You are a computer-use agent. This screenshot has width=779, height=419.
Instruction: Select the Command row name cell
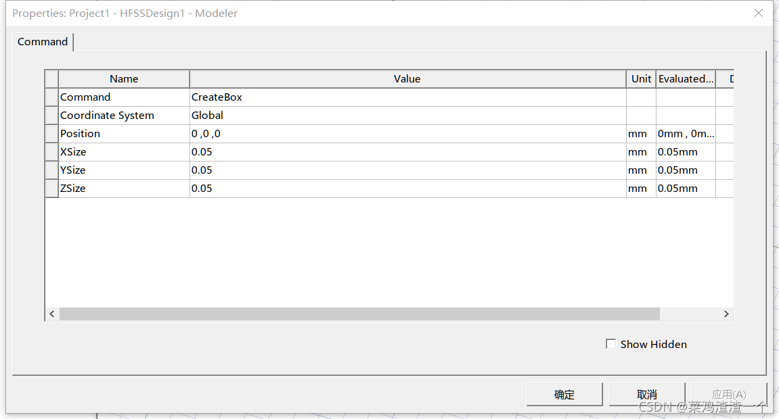(x=124, y=97)
